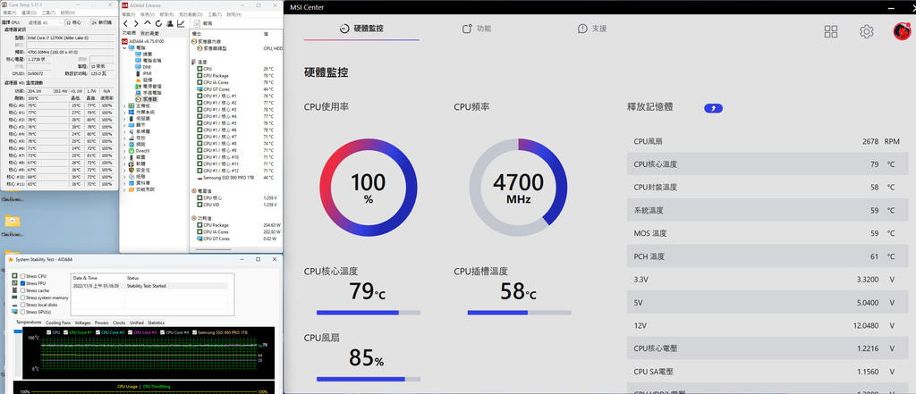Open the 支援 support tab in MSI Center
The height and width of the screenshot is (394, 916).
point(592,29)
